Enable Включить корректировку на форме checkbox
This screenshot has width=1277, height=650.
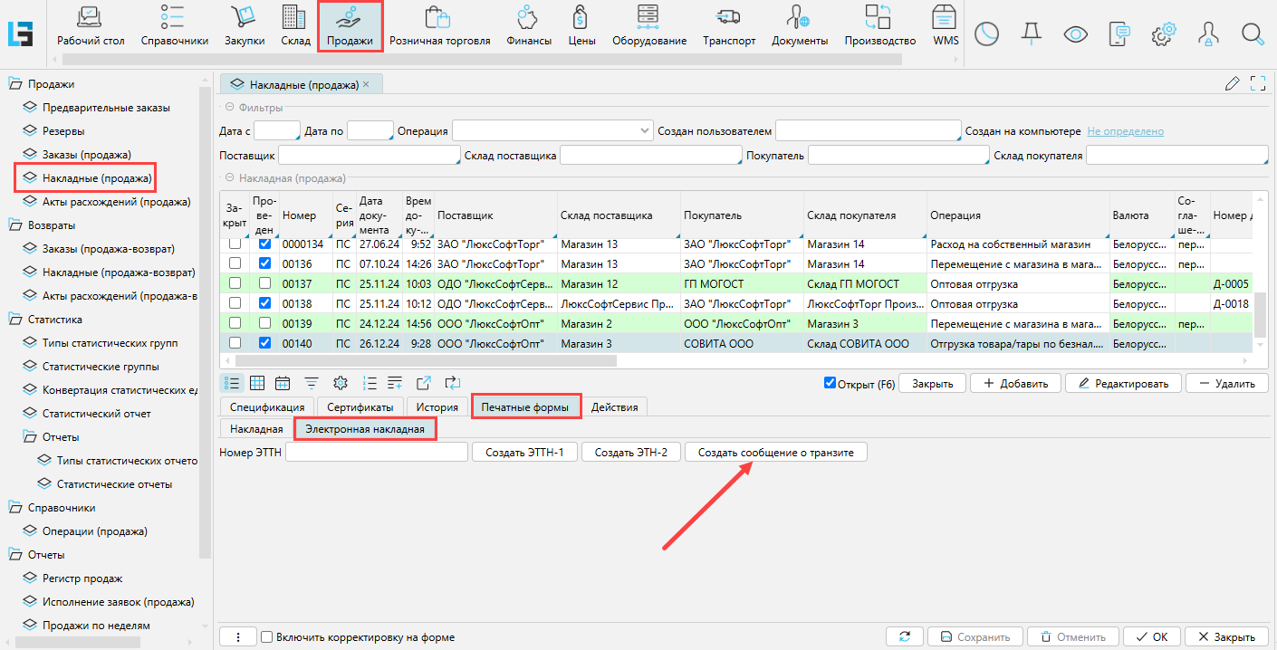[266, 637]
